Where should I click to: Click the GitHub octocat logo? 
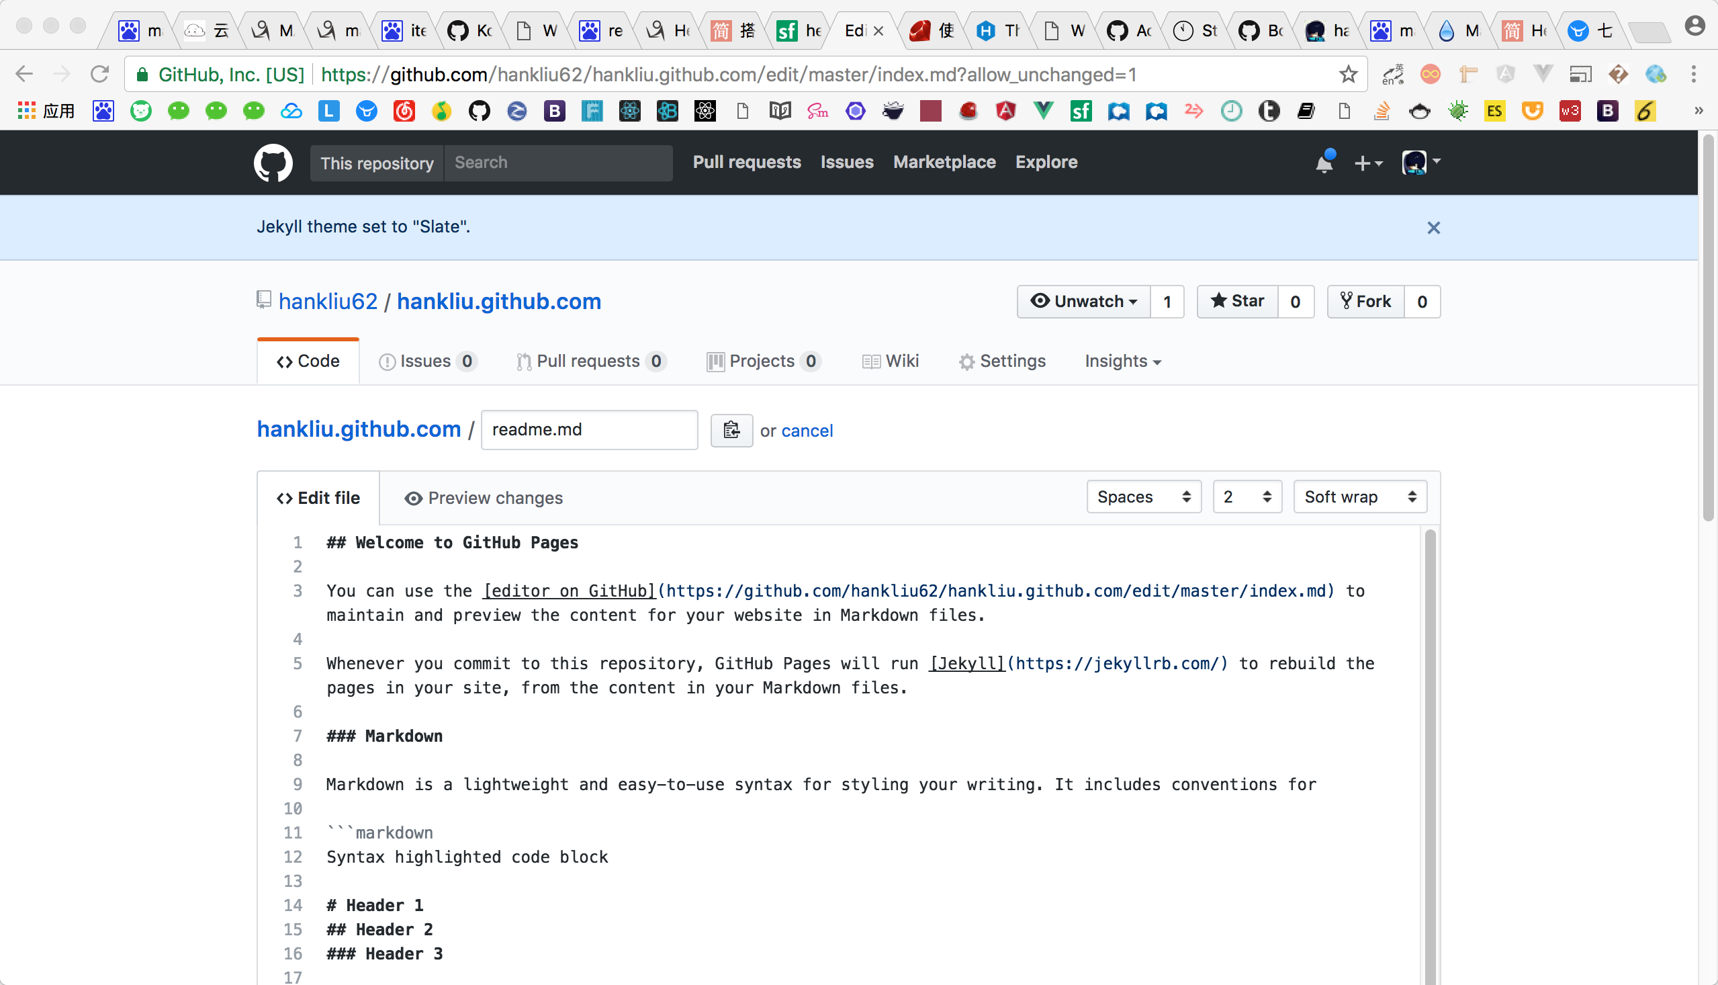[273, 163]
